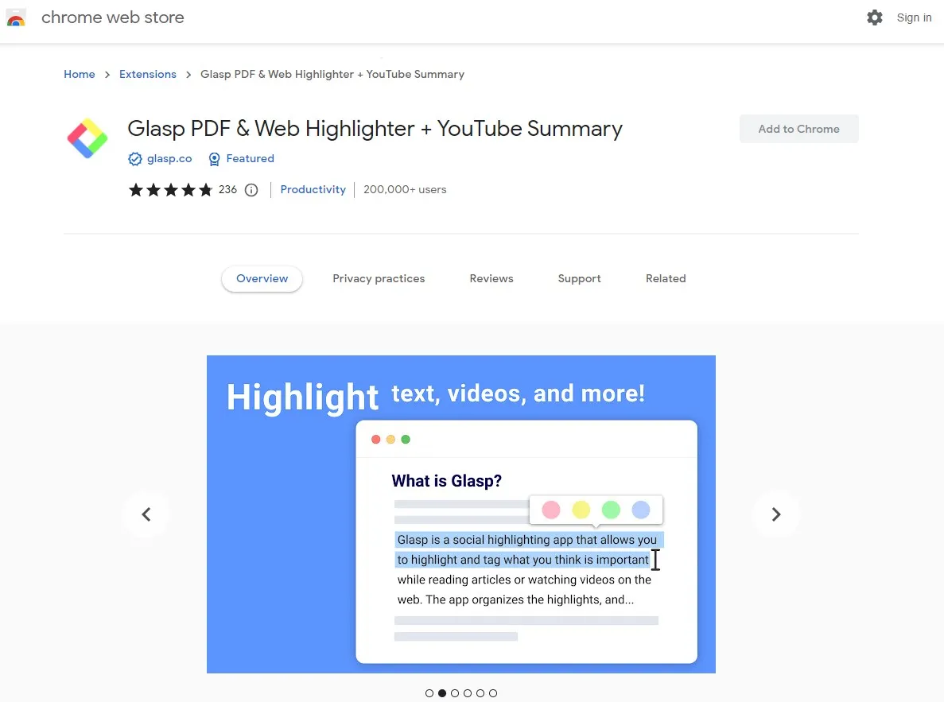Screen dimensions: 944x702
Task: Click the Sign in link
Action: coord(914,17)
